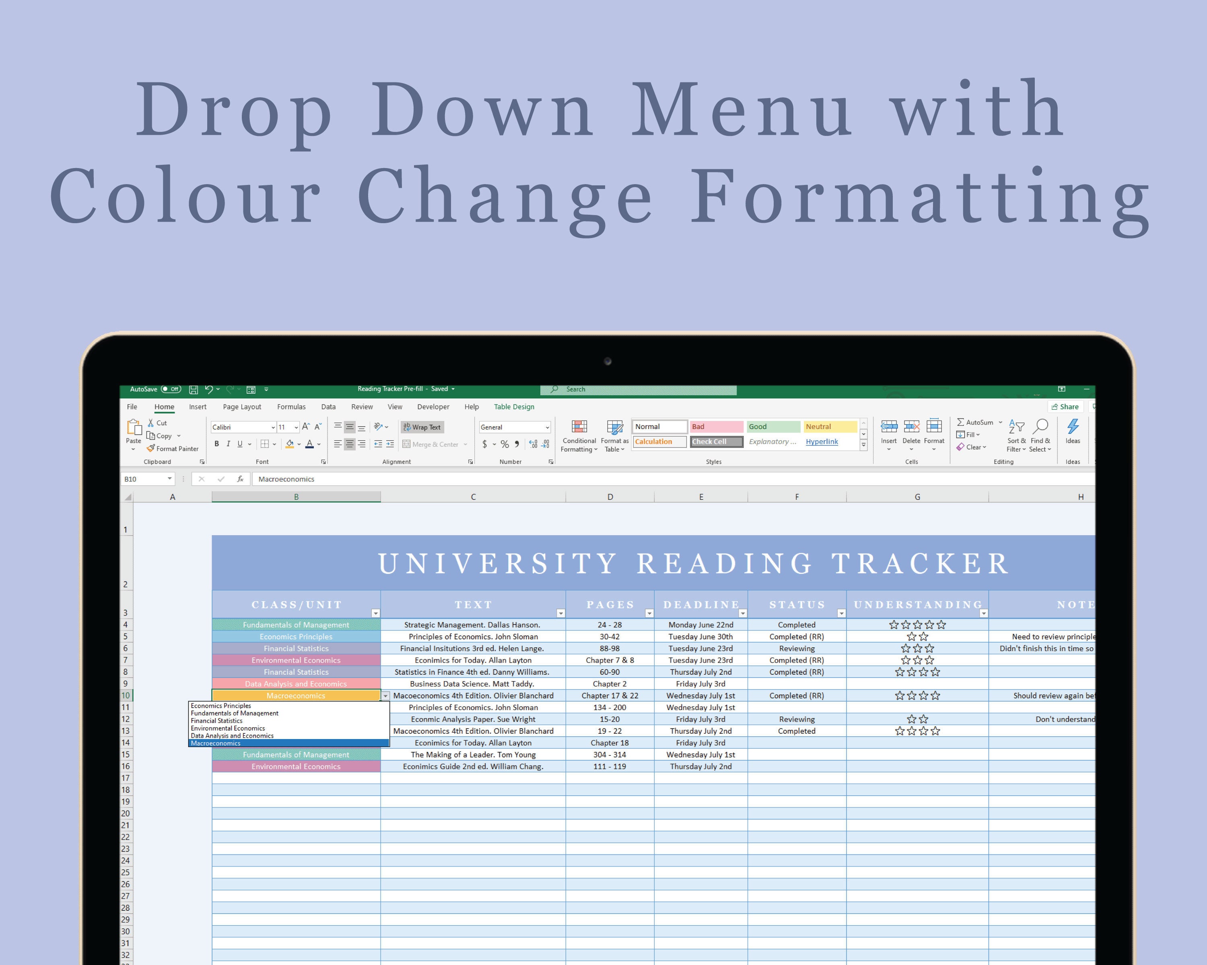Apply the Wrap Text icon
Screen dimensions: 1207x965
point(424,427)
